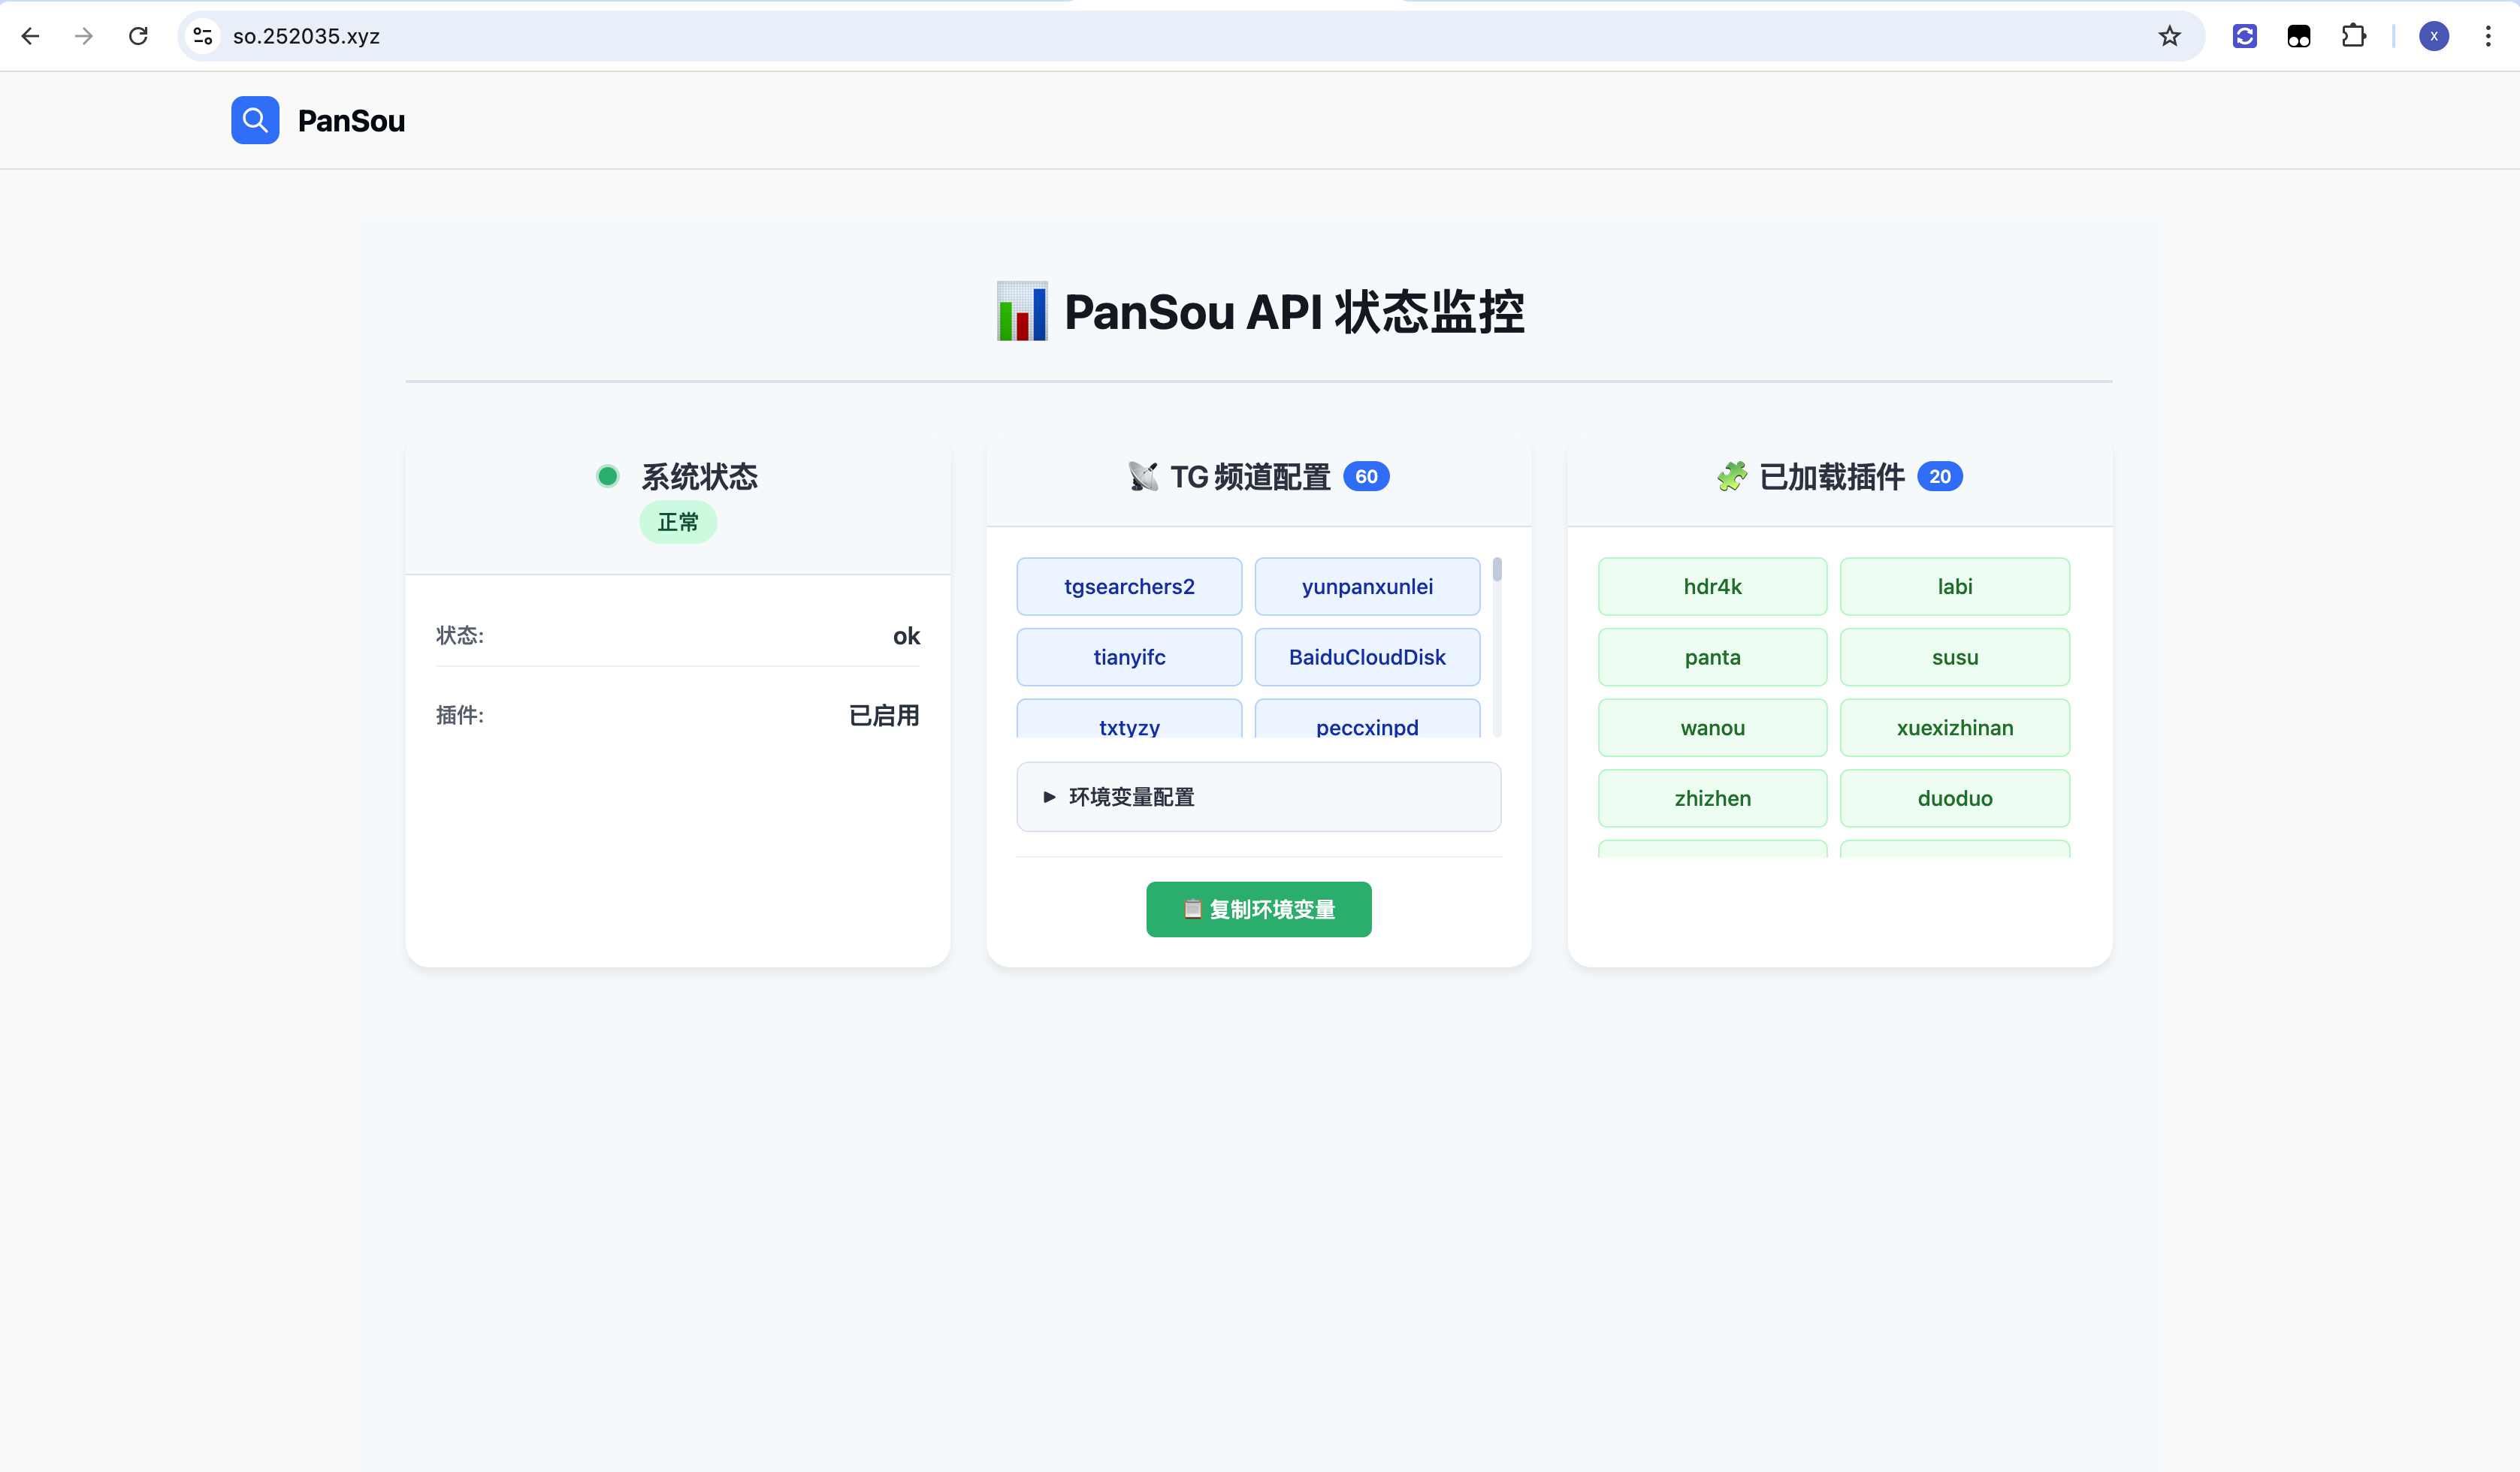Viewport: 2520px width, 1472px height.
Task: Click the browser forward arrow
Action: pyautogui.click(x=84, y=36)
